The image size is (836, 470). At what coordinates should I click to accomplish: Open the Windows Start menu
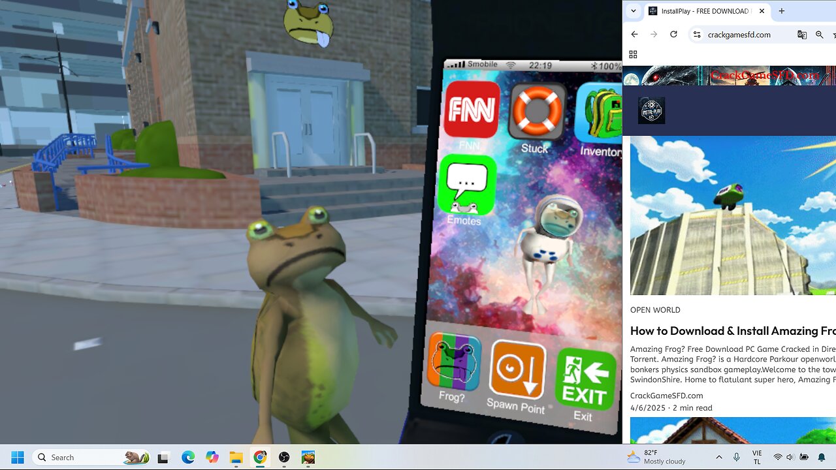coord(18,458)
